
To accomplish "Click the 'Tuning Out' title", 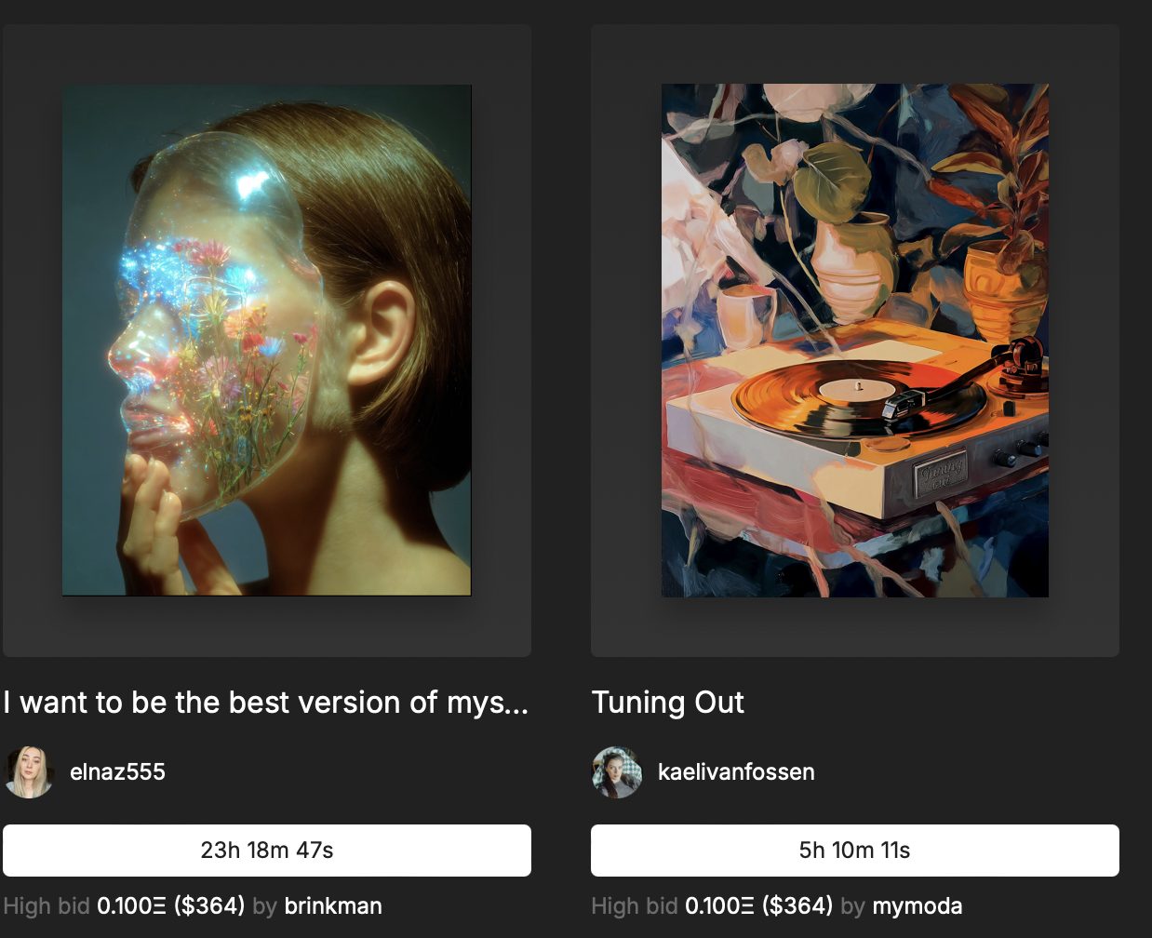I will coord(667,702).
